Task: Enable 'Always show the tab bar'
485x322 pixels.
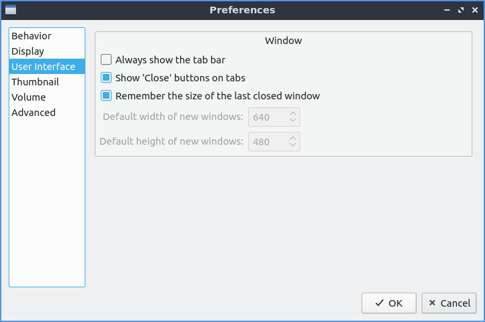Action: pyautogui.click(x=106, y=60)
